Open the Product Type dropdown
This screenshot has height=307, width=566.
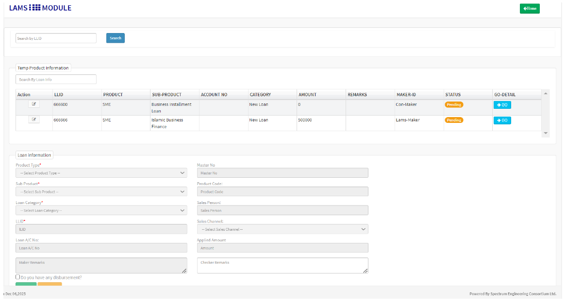pyautogui.click(x=101, y=173)
